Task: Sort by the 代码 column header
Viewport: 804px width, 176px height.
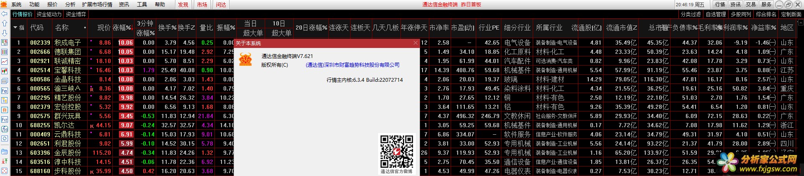Action: [x=37, y=28]
